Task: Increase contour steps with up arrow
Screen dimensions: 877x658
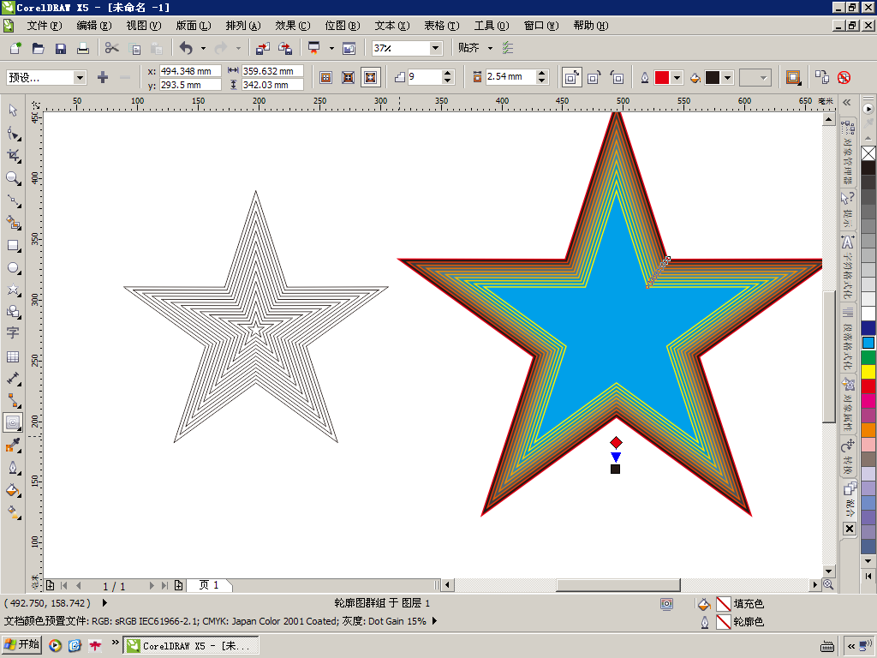Action: [447, 74]
